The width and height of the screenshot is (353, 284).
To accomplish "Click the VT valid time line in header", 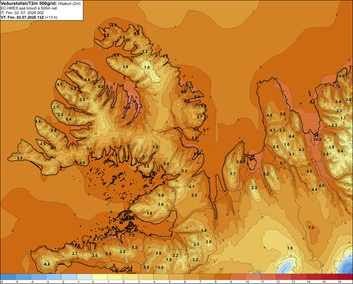I will (29, 17).
